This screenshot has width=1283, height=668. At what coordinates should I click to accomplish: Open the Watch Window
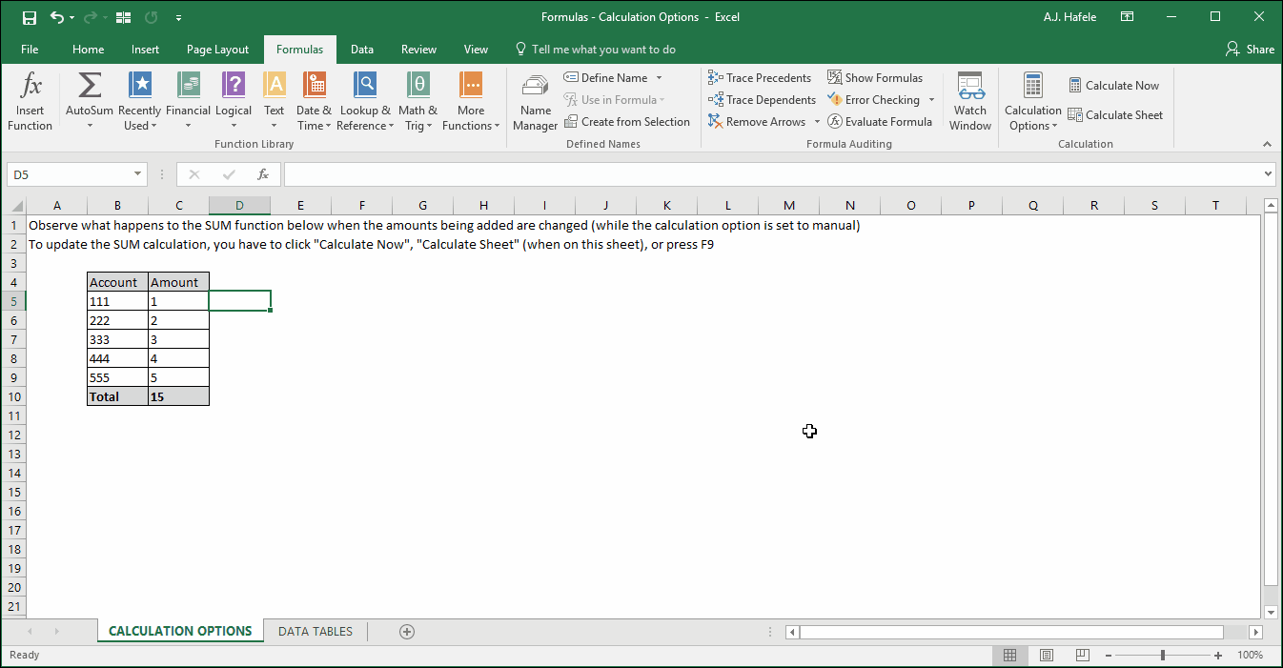point(970,102)
